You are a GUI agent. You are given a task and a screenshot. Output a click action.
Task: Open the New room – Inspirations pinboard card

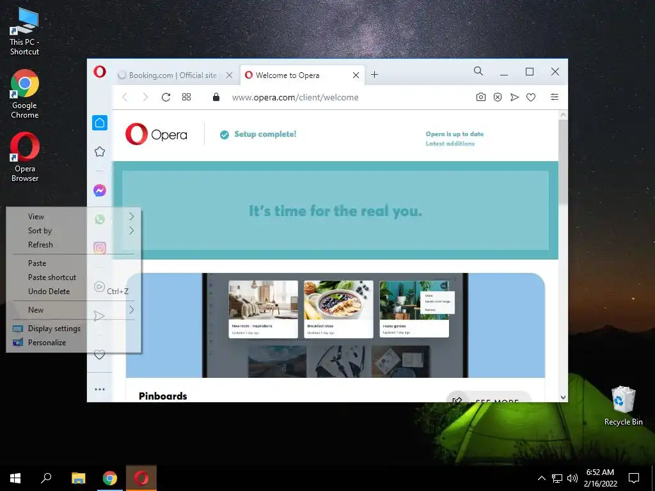click(x=263, y=309)
